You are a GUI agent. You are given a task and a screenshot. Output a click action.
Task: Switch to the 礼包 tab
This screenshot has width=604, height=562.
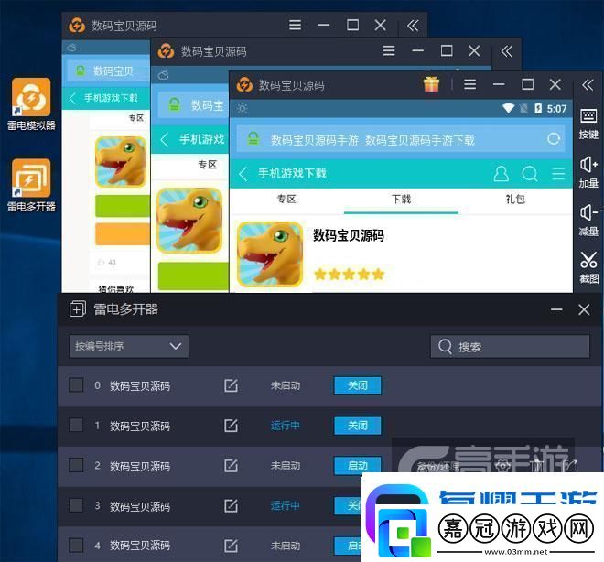pyautogui.click(x=515, y=200)
